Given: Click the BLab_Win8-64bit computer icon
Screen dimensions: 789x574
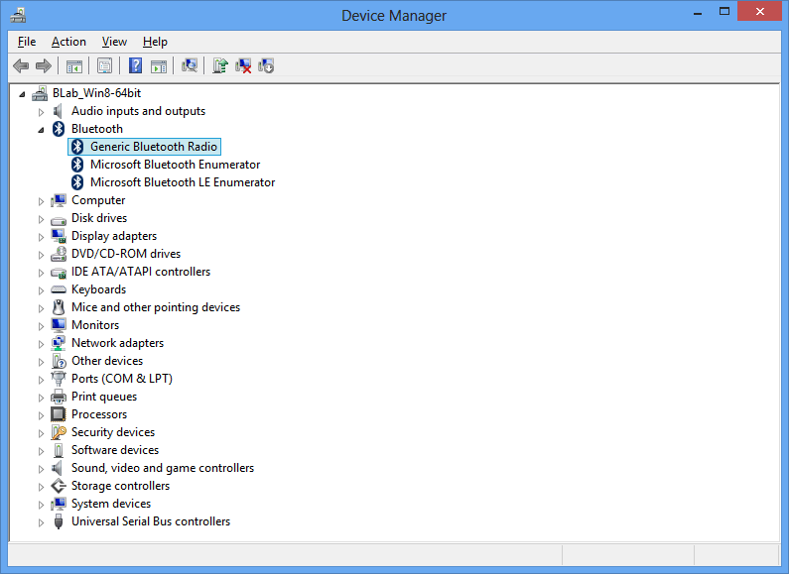Looking at the screenshot, I should pyautogui.click(x=40, y=93).
